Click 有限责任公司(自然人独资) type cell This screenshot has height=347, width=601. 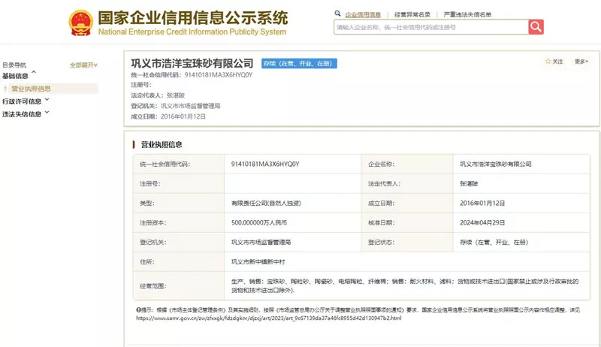tap(266, 203)
